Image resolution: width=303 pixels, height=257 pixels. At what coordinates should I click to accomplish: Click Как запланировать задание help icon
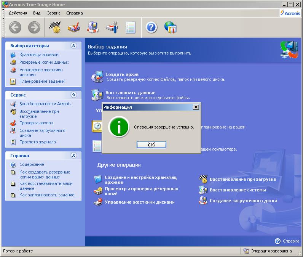[13, 195]
